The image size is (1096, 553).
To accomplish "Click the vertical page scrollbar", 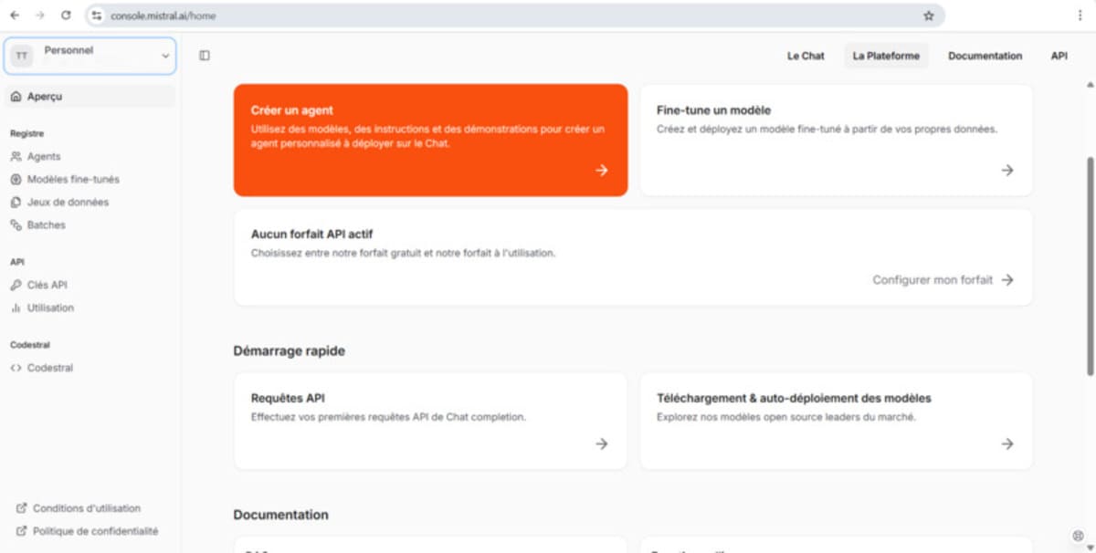I will tap(1090, 265).
